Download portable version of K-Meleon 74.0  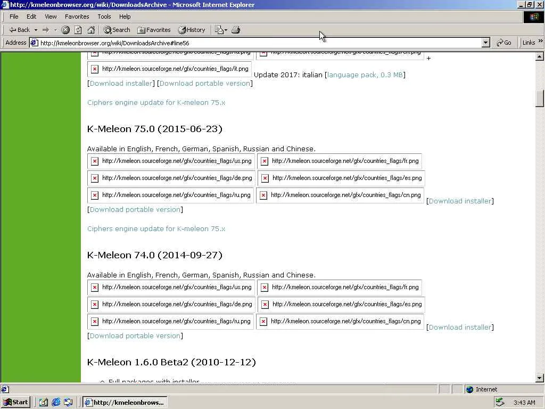[x=135, y=336]
